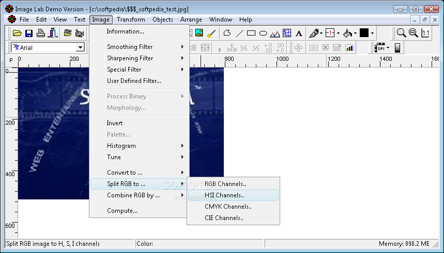This screenshot has width=444, height=253.
Task: Zoom out with the magnifier minus icon
Action: (414, 33)
